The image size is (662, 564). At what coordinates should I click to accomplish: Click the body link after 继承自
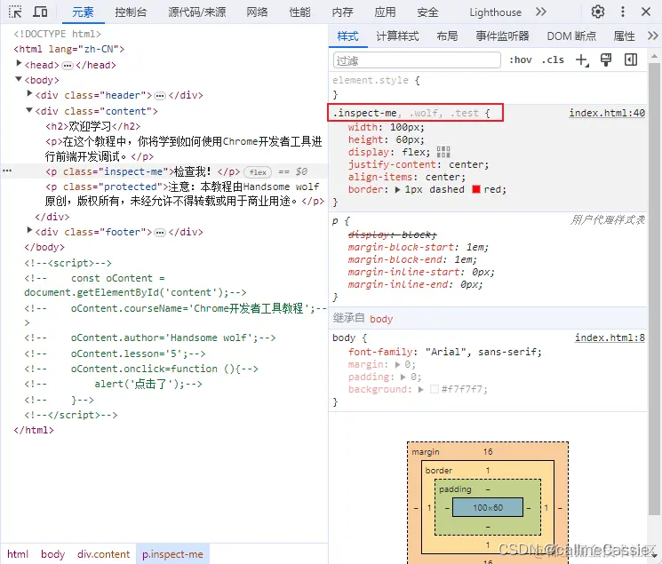point(381,319)
